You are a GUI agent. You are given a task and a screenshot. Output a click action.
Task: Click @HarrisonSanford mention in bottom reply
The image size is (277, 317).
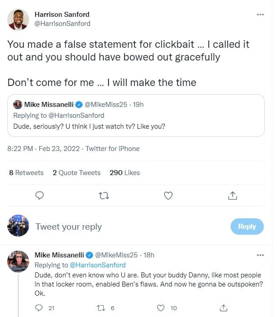coord(97,265)
